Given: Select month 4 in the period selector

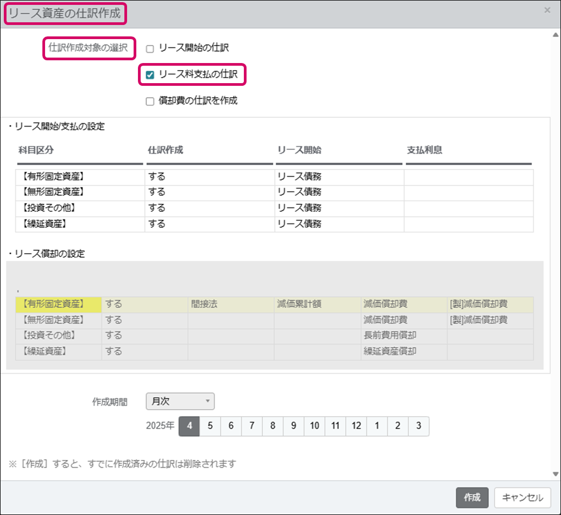Looking at the screenshot, I should pyautogui.click(x=190, y=426).
